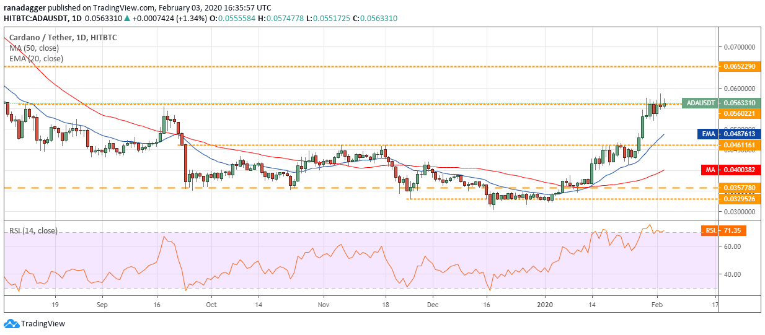Click the TradingView wordmark text
Image resolution: width=765 pixels, height=335 pixels.
(43, 324)
